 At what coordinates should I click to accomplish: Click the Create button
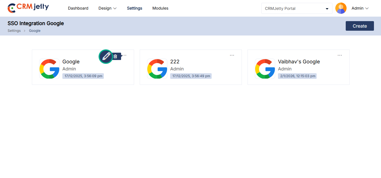point(360,26)
